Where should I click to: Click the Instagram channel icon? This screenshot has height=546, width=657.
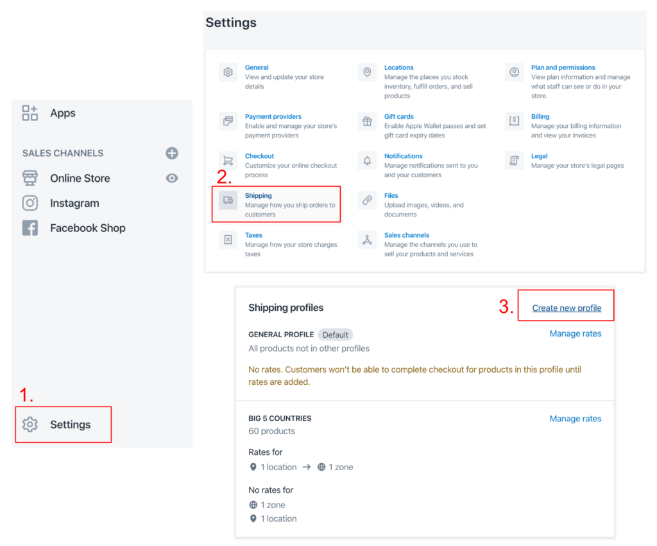[x=30, y=203]
